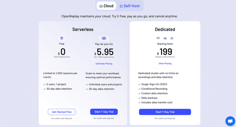Image resolution: width=236 pixels, height=127 pixels.
Task: Click 'No credit card required' under Dedicated
Action: [x=165, y=118]
